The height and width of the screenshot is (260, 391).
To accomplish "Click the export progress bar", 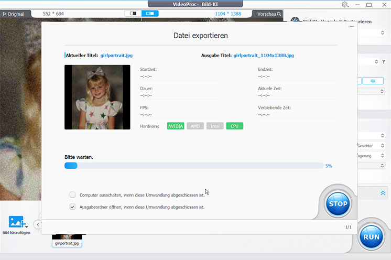I will (x=194, y=166).
